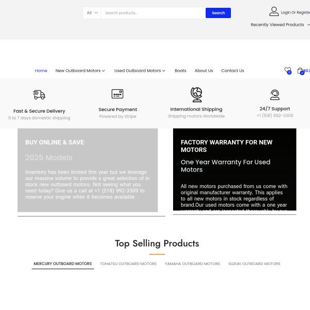This screenshot has width=310, height=310.
Task: Click Factory Warranty For New Motors heading
Action: 227,146
